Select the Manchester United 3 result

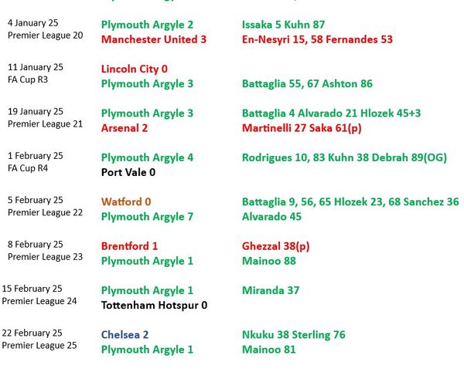(x=154, y=39)
